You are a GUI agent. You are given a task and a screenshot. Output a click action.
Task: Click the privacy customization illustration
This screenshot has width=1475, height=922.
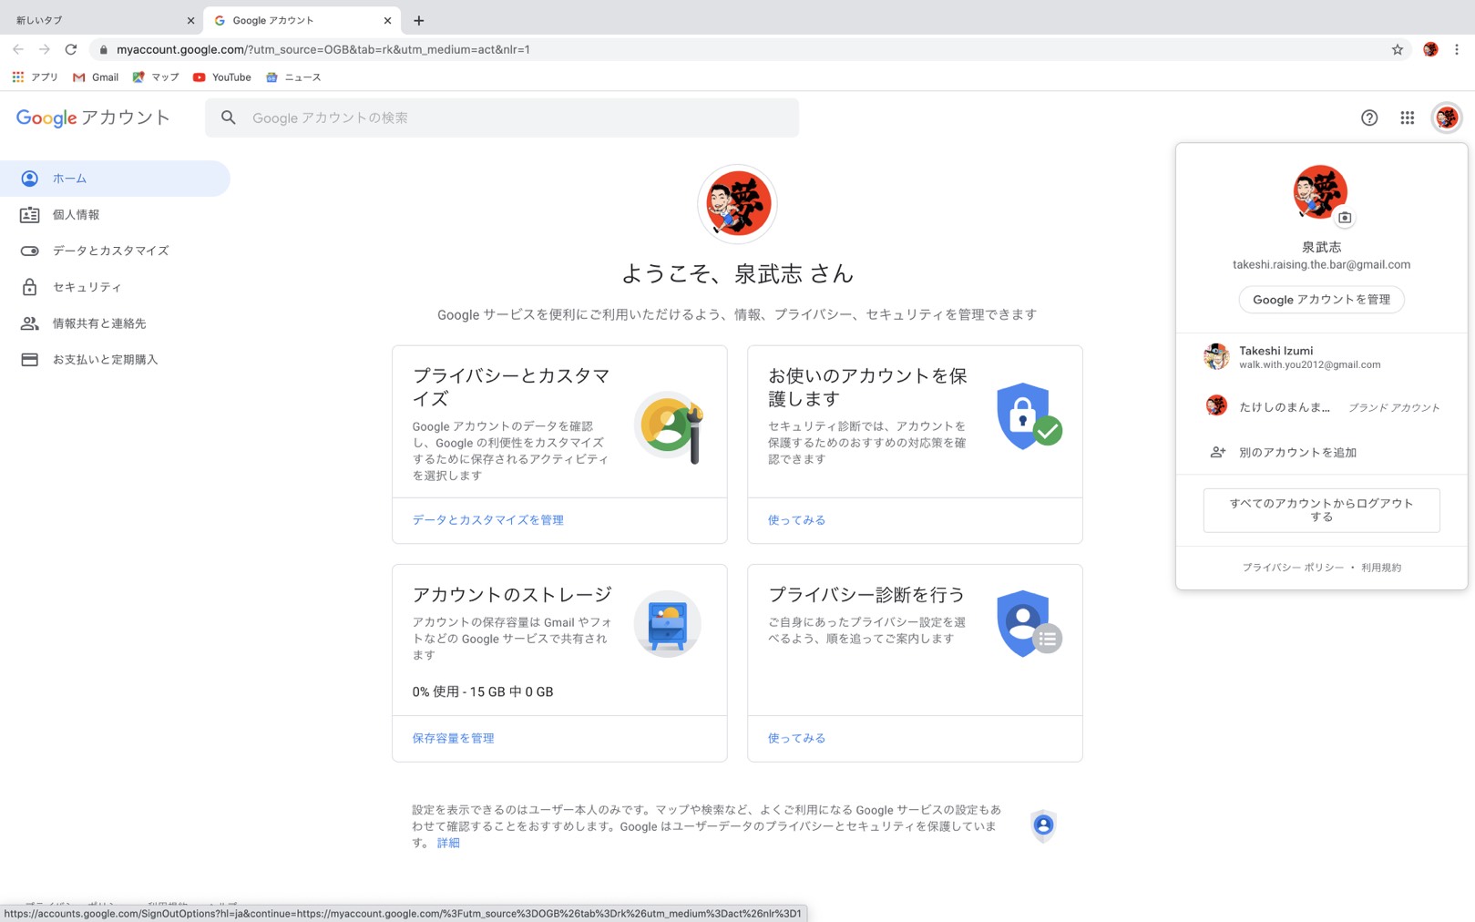click(670, 425)
